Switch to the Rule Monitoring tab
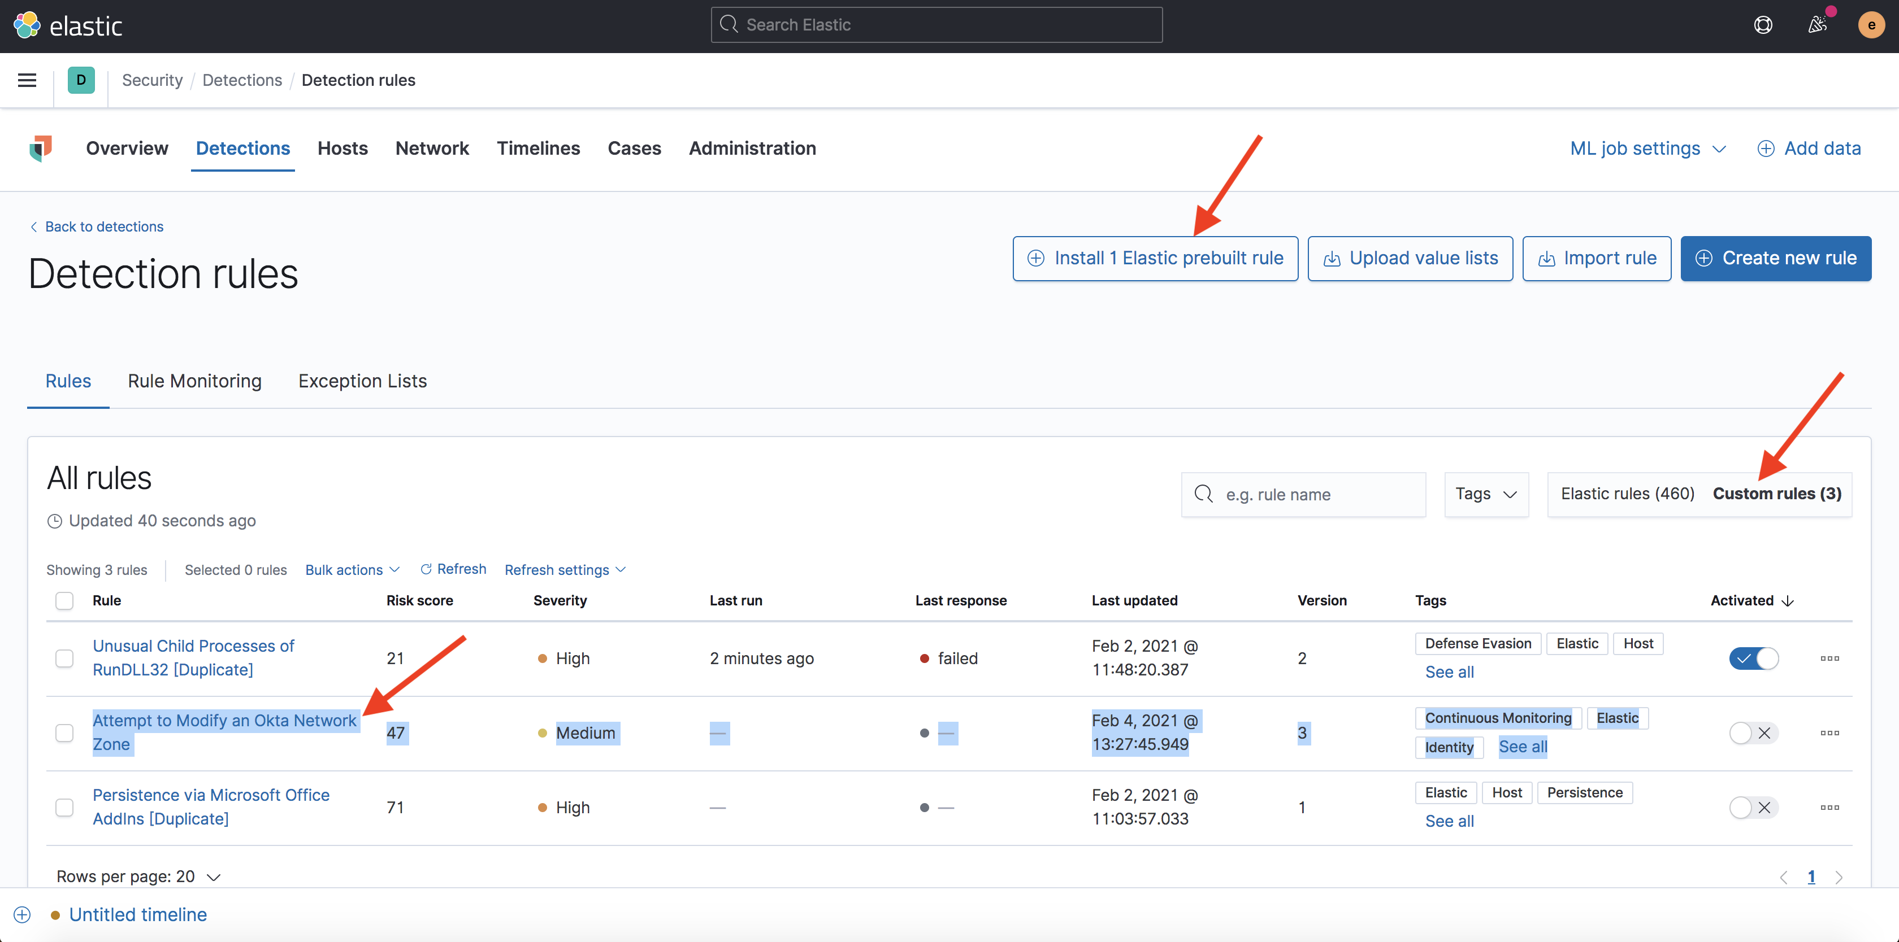Viewport: 1899px width, 942px height. click(194, 381)
